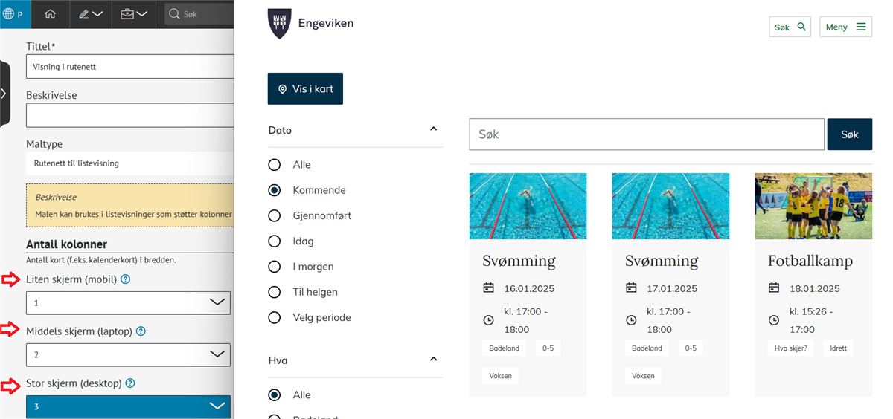Screen dimensions: 893x419
Task: Open the Liten skjerm column count dropdown
Action: [x=128, y=302]
